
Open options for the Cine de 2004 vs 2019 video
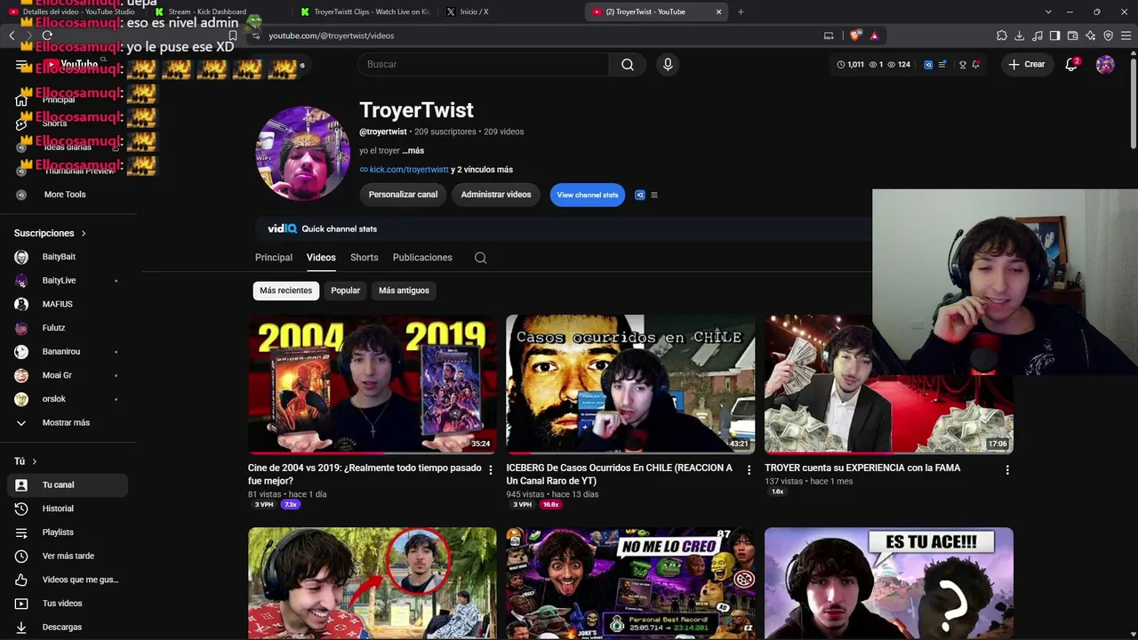pos(491,469)
